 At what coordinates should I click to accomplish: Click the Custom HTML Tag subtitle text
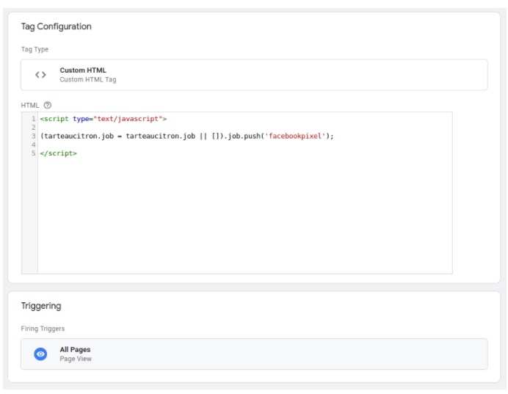[88, 80]
